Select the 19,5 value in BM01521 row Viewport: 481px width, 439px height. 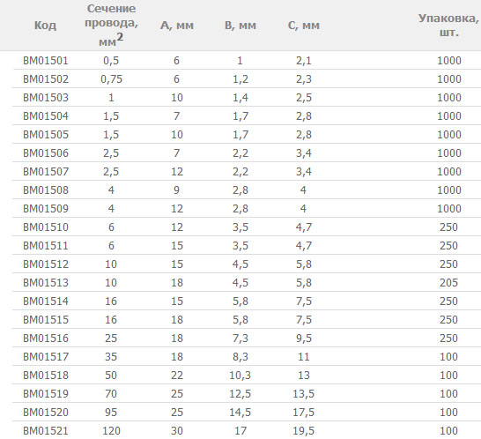coord(304,431)
